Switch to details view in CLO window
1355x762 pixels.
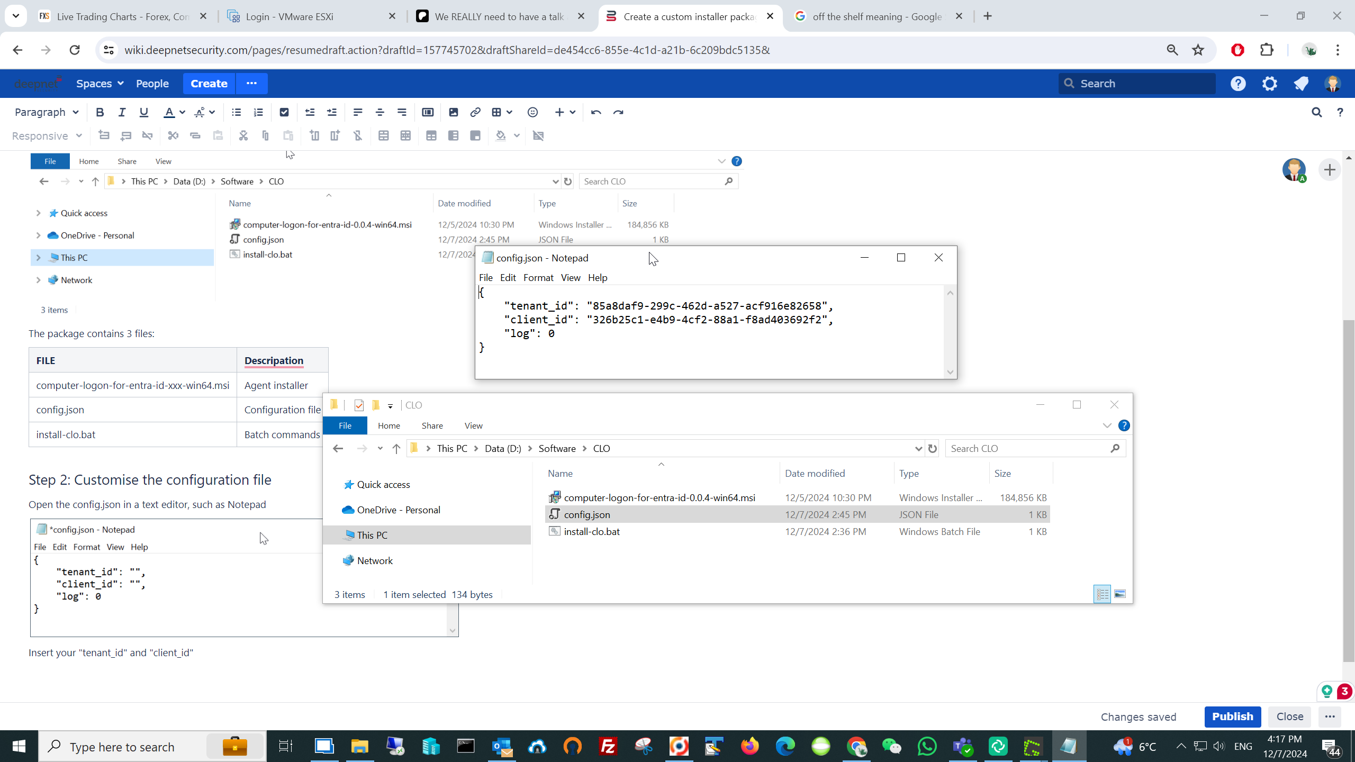1102,594
